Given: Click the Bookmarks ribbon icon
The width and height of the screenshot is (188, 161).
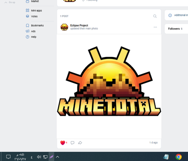Looking at the screenshot, I should 27,26.
